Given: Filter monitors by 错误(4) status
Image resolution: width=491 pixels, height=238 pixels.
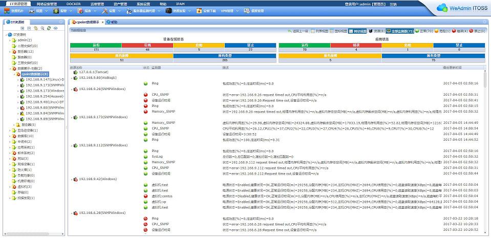Looking at the screenshot, I should [x=461, y=31].
